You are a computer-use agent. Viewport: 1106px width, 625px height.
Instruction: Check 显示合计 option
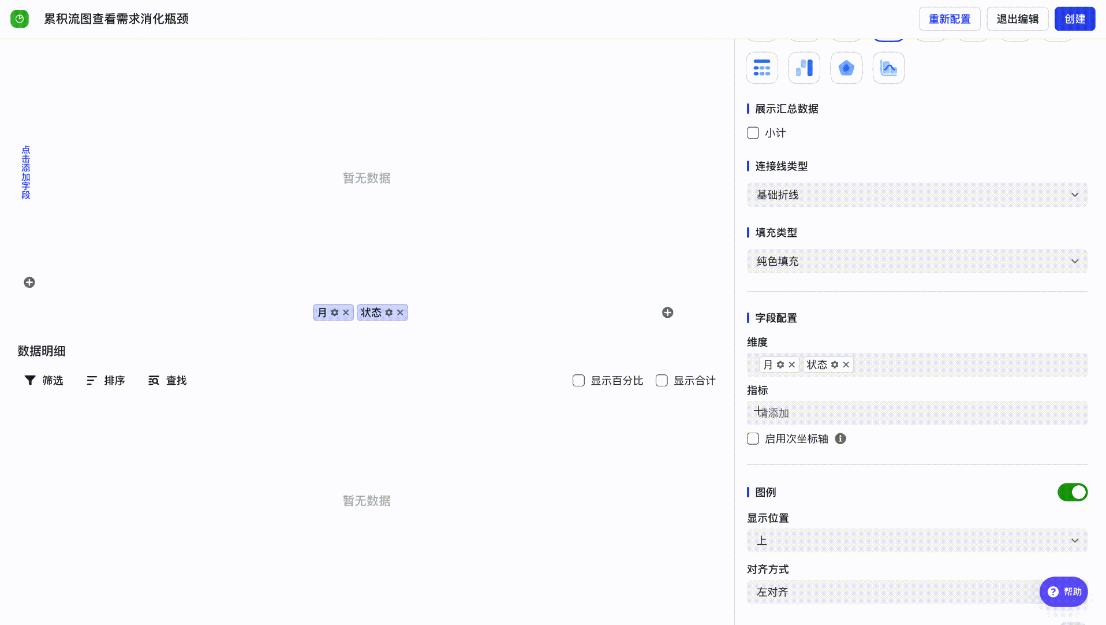coord(662,381)
